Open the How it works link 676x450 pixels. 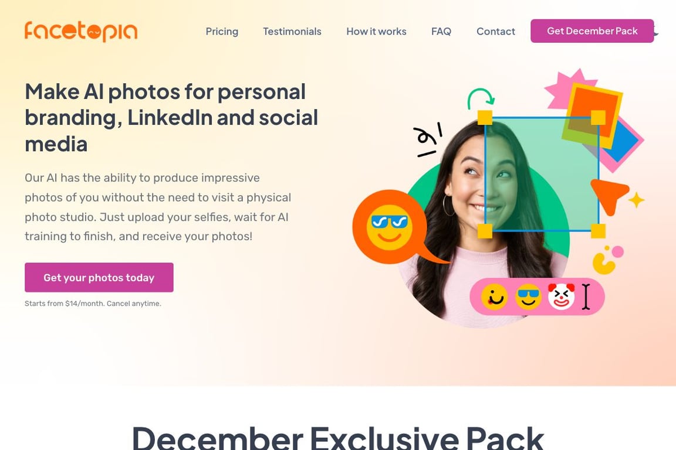(x=376, y=32)
